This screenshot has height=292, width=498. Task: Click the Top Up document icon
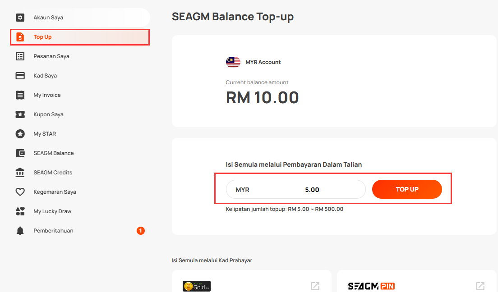20,37
